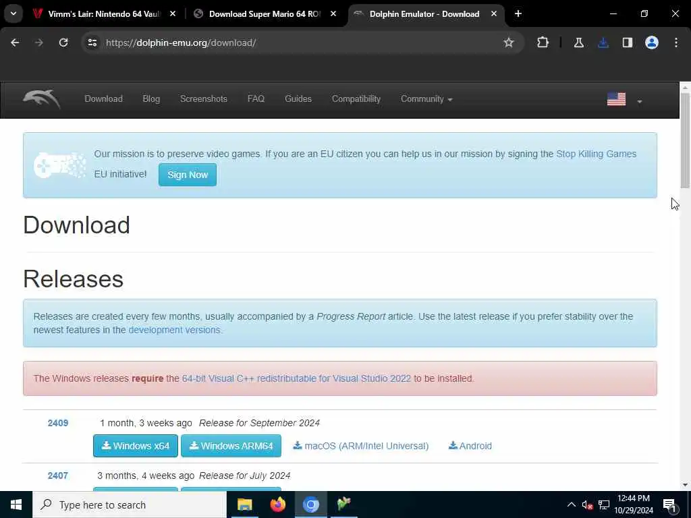Screen dimensions: 691x518
Task: Open the FAQ nav item
Action: click(256, 99)
